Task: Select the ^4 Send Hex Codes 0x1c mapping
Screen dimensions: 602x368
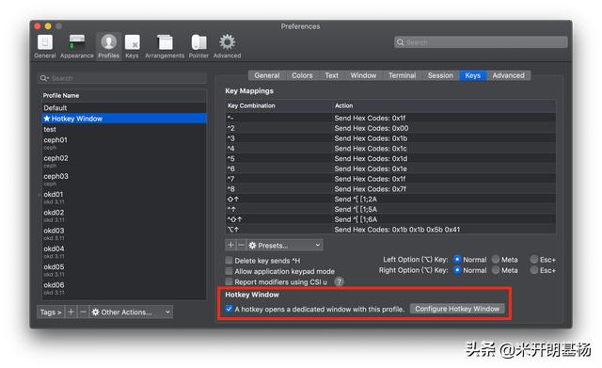Action: [390, 149]
